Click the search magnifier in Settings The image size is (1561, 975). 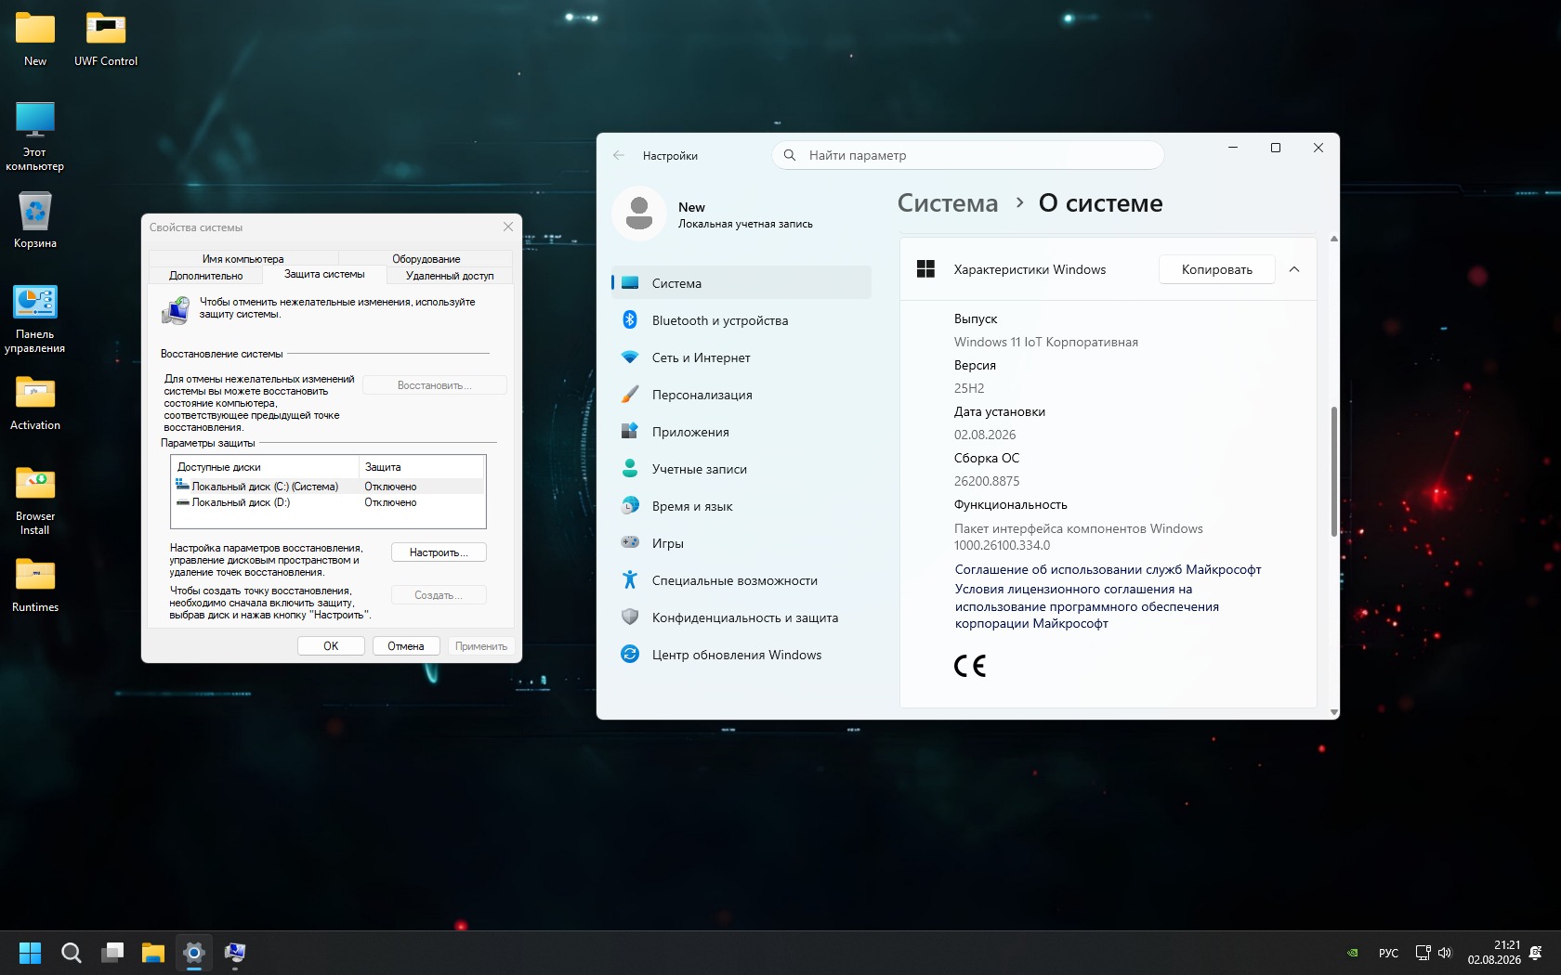790,155
